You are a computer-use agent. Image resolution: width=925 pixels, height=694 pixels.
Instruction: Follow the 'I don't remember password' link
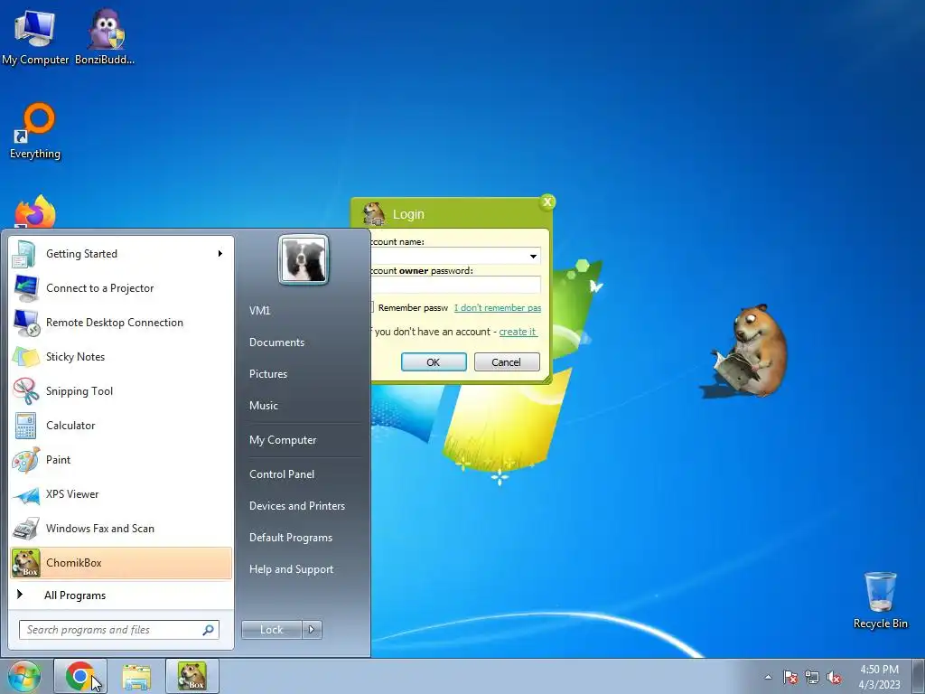(498, 307)
